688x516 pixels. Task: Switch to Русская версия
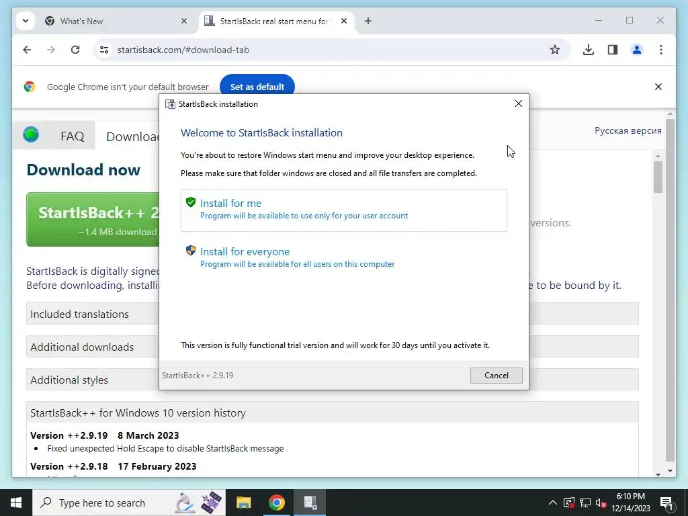click(x=628, y=131)
